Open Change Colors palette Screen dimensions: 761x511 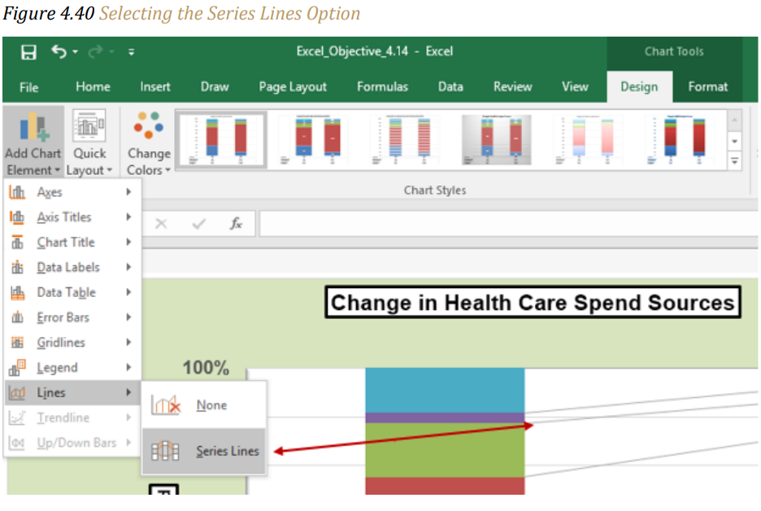click(x=149, y=142)
